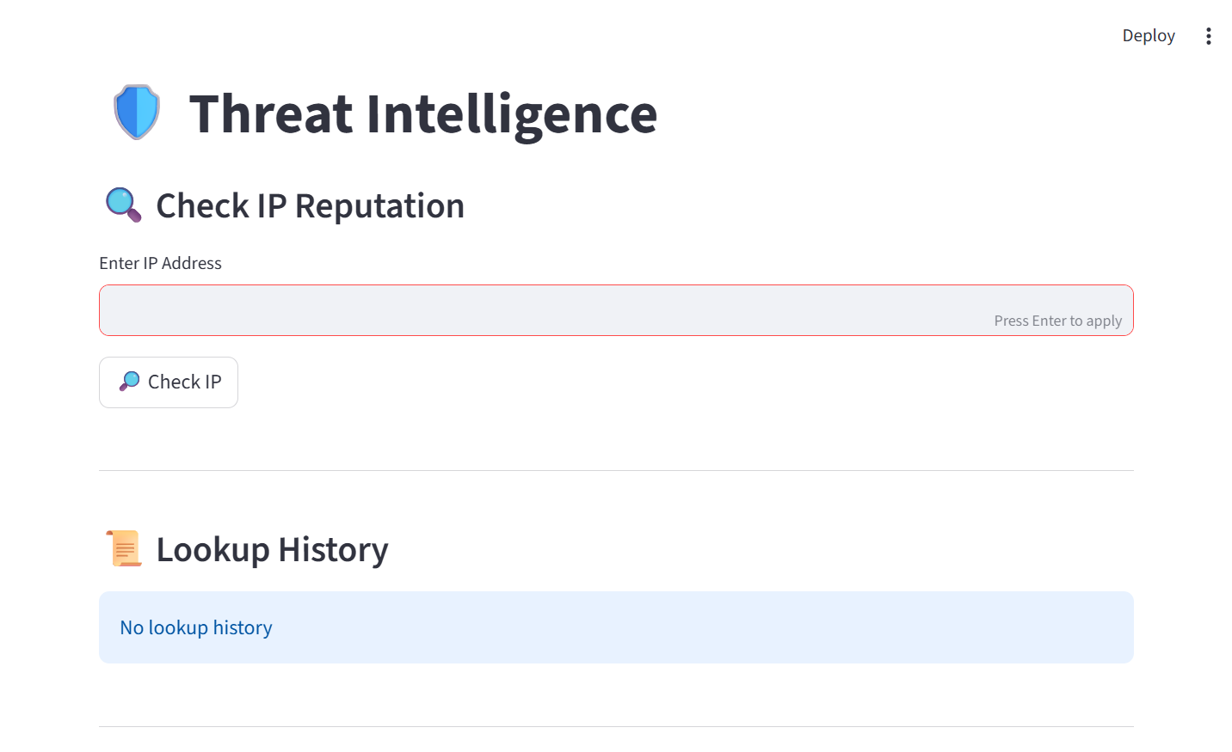Screen dimensions: 1232x752
Task: Click the Check IP heading text
Action: (220, 206)
